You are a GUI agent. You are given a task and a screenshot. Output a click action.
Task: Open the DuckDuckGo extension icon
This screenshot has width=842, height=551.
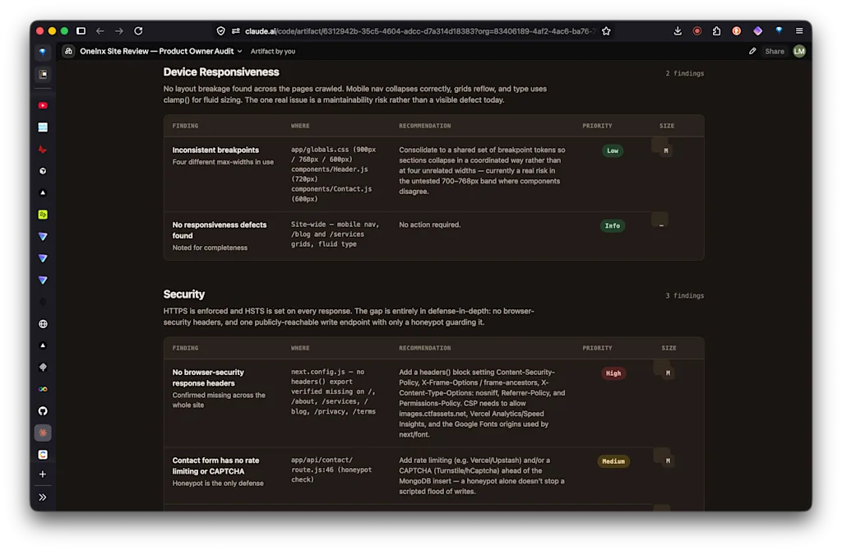click(737, 31)
